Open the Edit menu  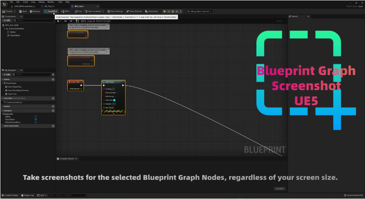click(18, 2)
